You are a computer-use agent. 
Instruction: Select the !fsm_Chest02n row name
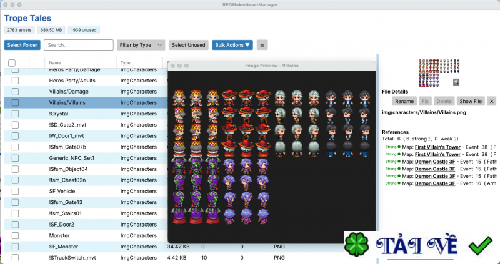tap(67, 180)
